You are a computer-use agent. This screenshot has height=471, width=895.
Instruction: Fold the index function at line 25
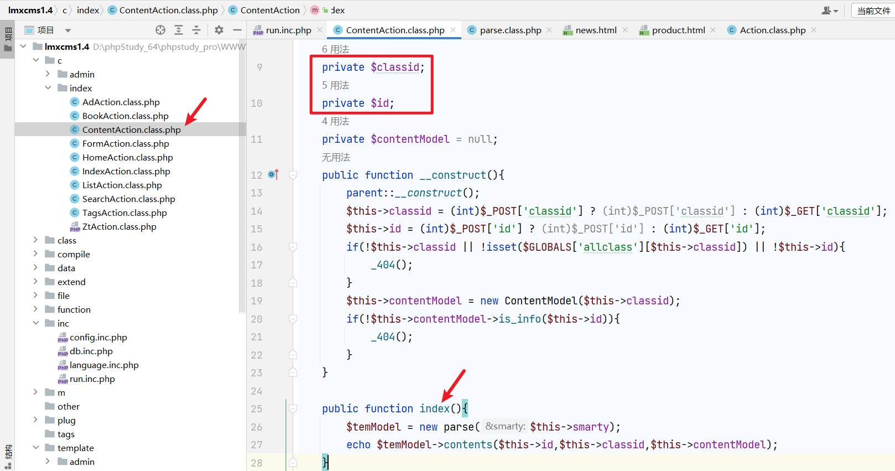[x=293, y=408]
